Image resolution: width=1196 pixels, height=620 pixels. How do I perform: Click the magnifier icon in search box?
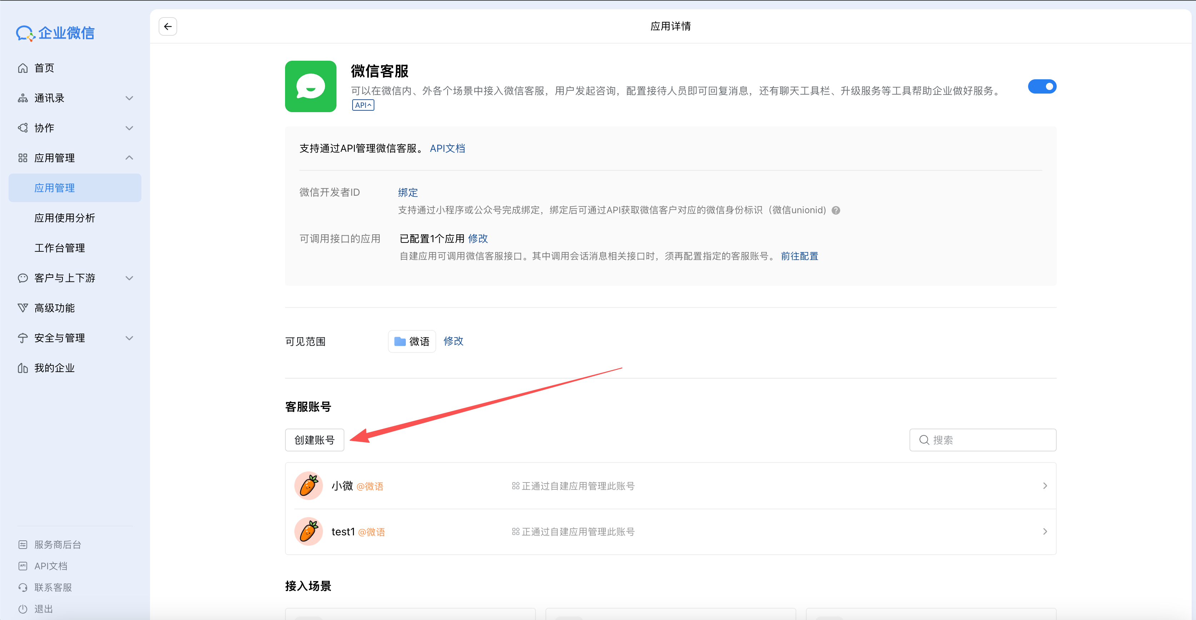pyautogui.click(x=924, y=440)
